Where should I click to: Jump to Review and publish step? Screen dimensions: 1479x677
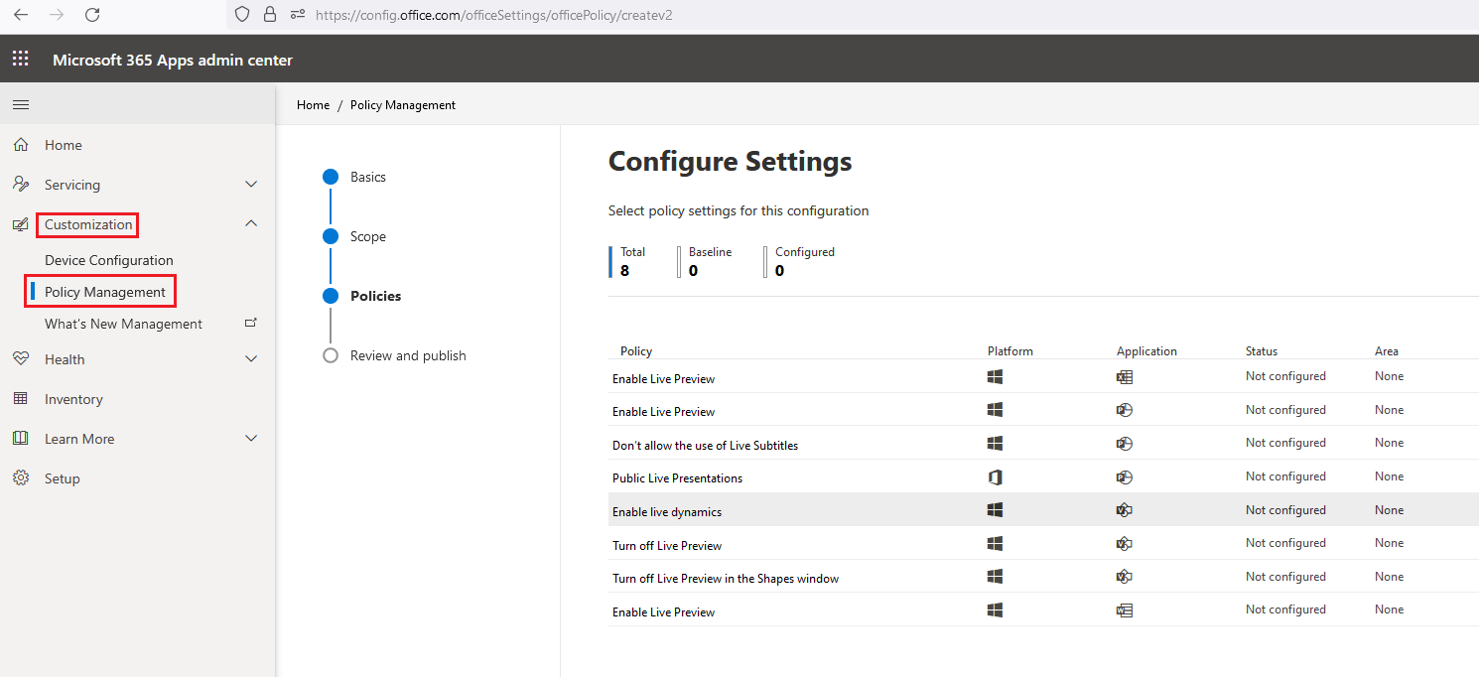[408, 355]
